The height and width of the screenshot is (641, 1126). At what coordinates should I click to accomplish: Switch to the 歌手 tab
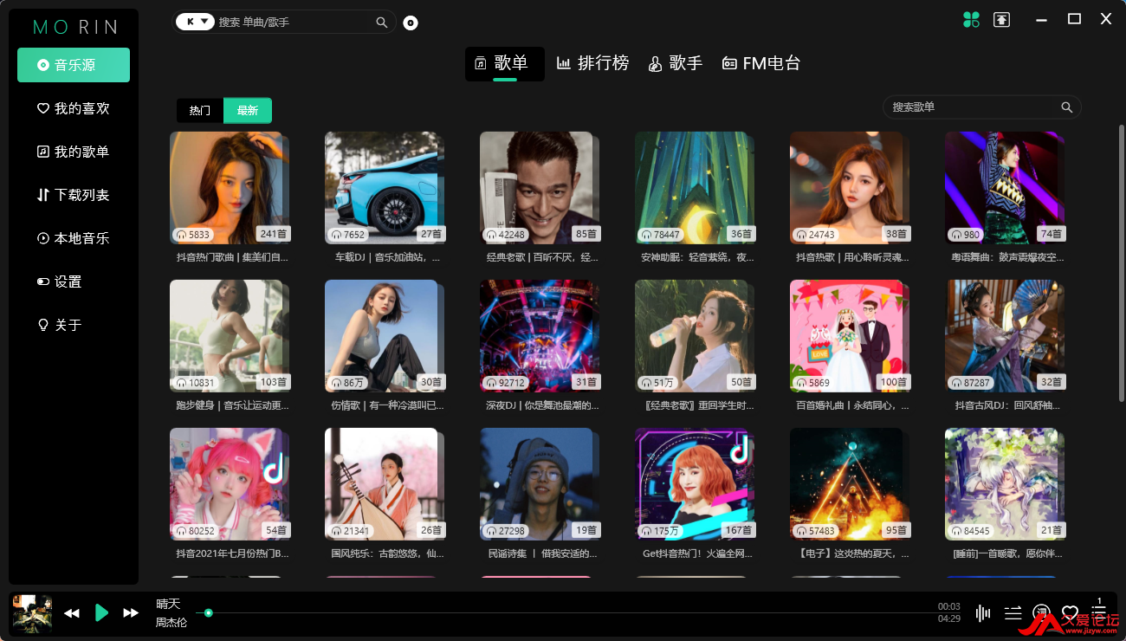pos(676,63)
